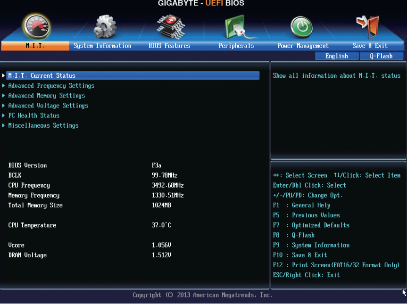Screen dimensions: 407x304
Task: Click the 1330.51MHz memory frequency value
Action: tap(168, 195)
